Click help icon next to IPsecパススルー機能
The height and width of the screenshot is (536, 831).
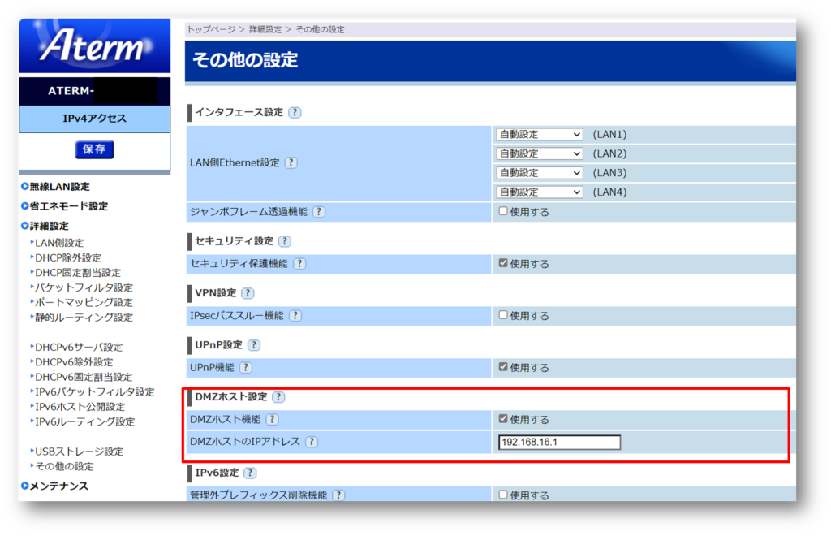point(295,316)
